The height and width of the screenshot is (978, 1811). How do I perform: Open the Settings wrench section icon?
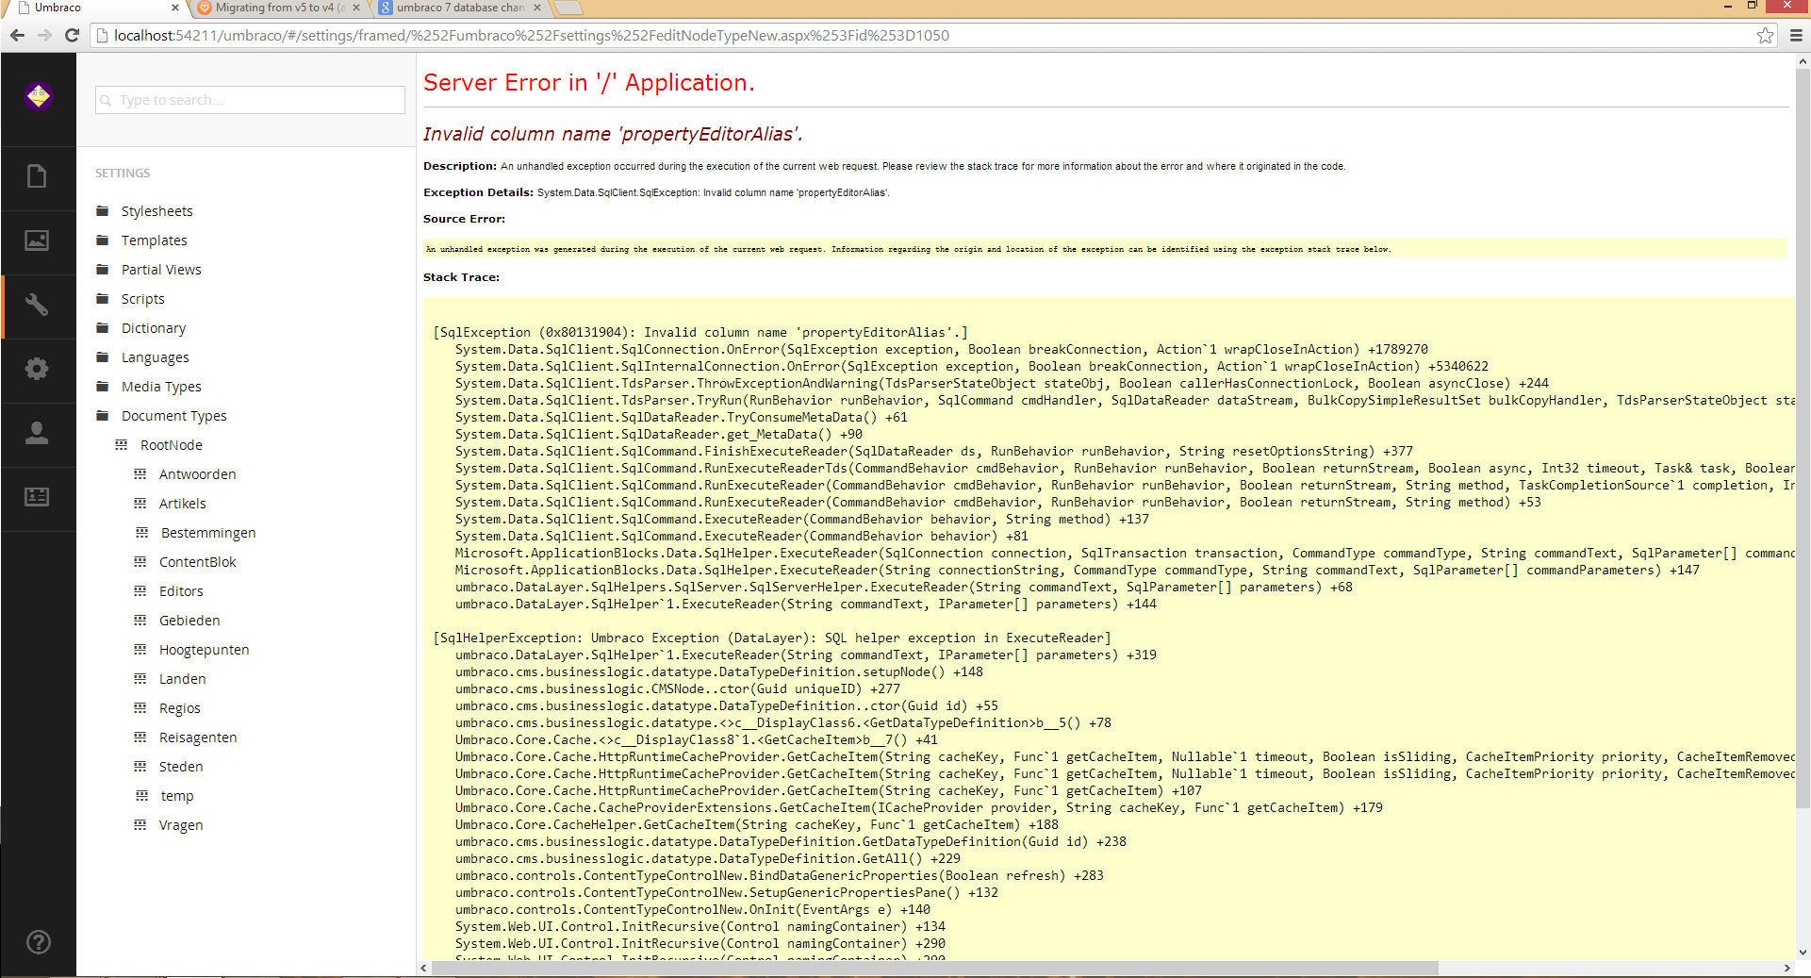click(x=37, y=305)
